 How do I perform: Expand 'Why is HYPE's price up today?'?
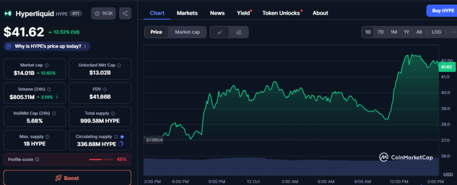click(x=47, y=46)
